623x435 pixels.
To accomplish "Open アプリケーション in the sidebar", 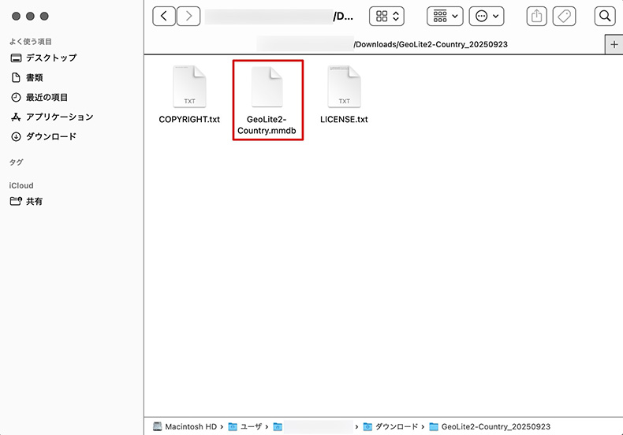I will click(52, 117).
